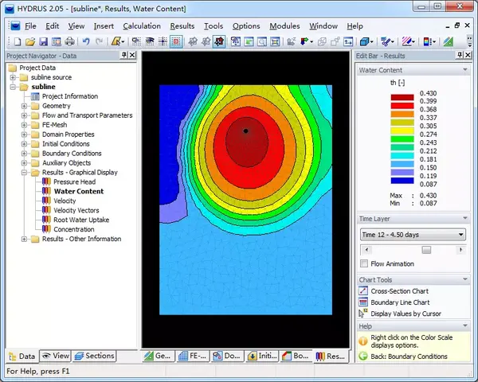The width and height of the screenshot is (478, 382).
Task: Print using the printer toolbar icon
Action: [69, 41]
